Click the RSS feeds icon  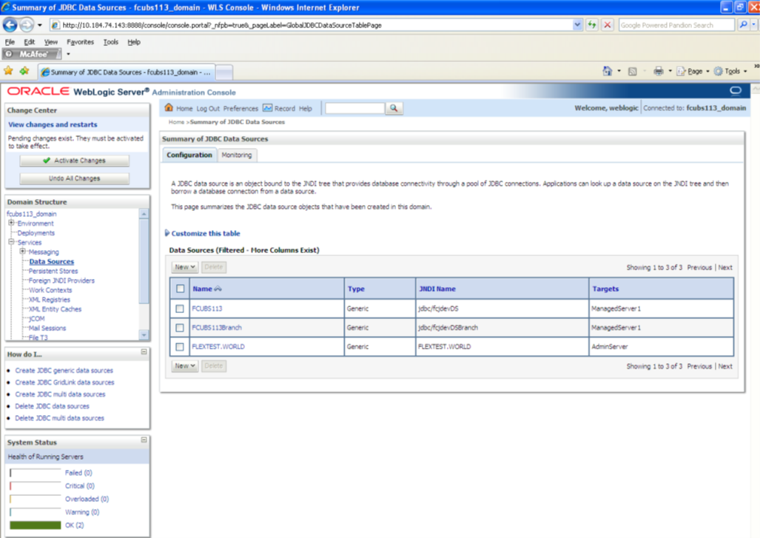coord(633,72)
